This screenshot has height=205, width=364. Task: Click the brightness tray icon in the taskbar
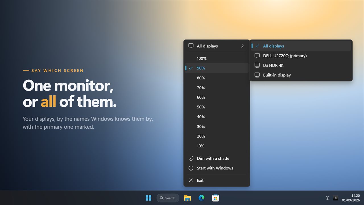click(x=336, y=198)
